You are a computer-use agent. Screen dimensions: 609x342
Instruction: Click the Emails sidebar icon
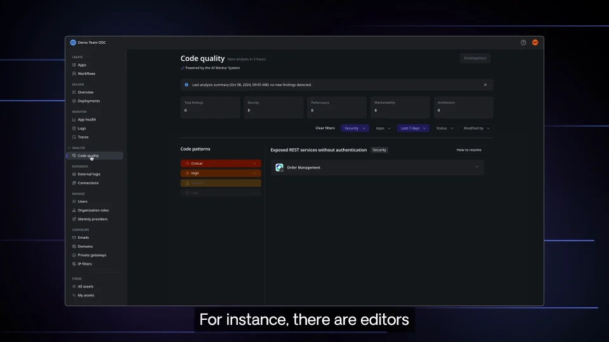click(x=74, y=237)
